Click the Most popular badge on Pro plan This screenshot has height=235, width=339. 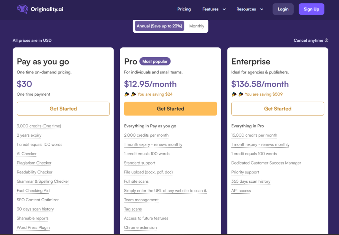point(155,61)
